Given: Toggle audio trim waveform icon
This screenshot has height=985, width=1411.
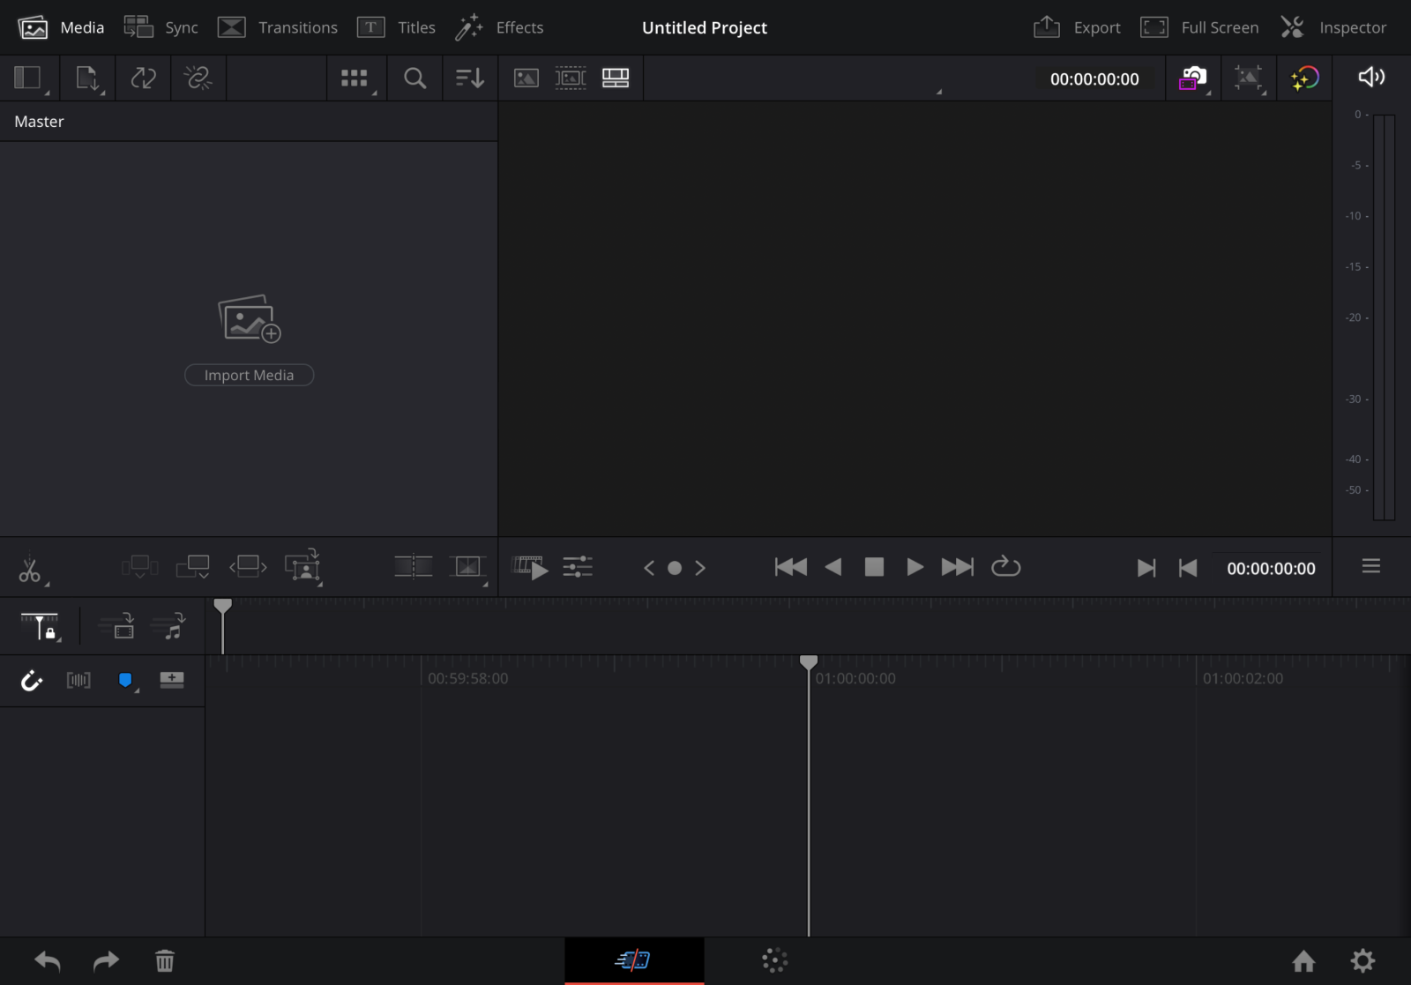Looking at the screenshot, I should point(78,680).
